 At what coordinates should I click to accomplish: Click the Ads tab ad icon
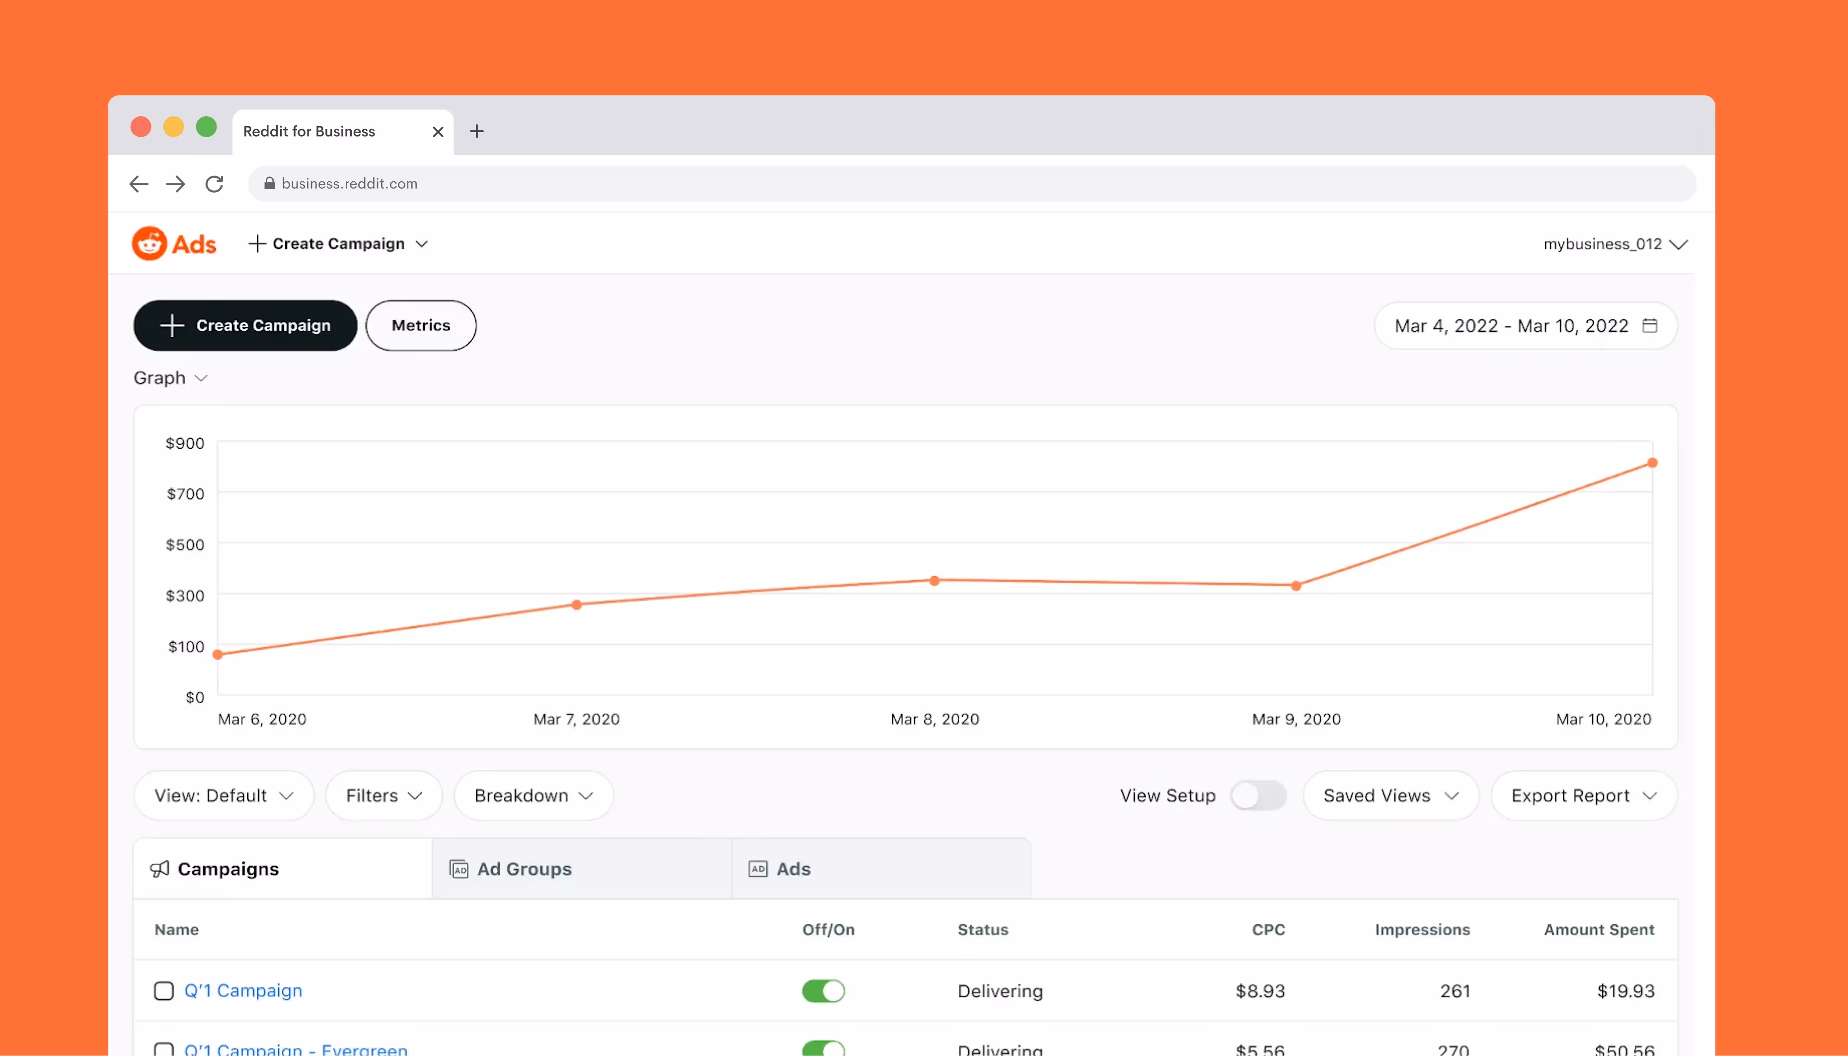758,869
